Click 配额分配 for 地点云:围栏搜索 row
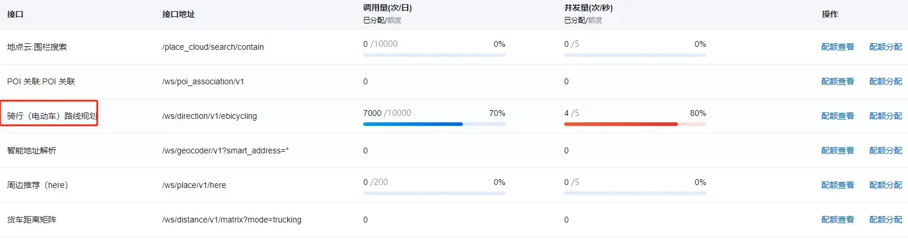908x243 pixels. pos(885,47)
